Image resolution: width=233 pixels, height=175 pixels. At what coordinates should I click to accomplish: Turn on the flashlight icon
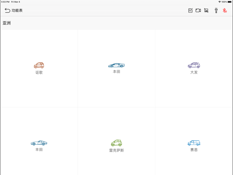(216, 11)
